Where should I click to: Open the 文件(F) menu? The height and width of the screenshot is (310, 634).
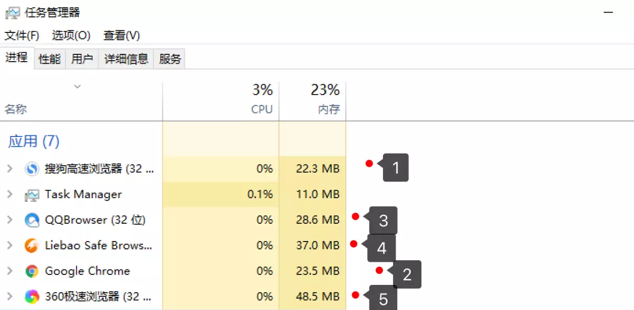22,36
